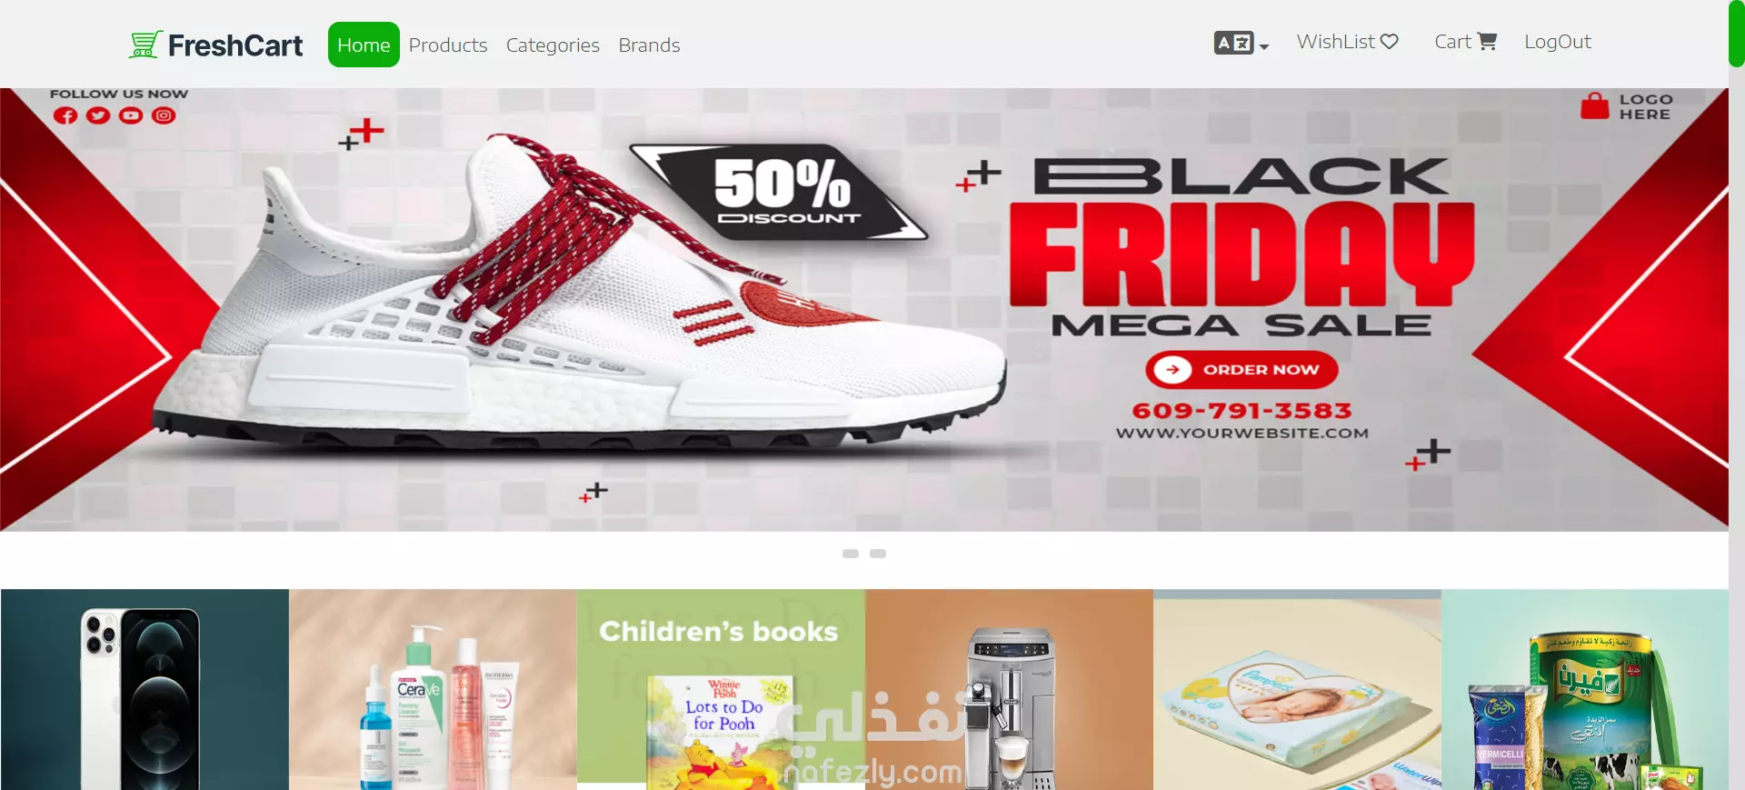Open the Instagram icon in the banner

click(164, 115)
